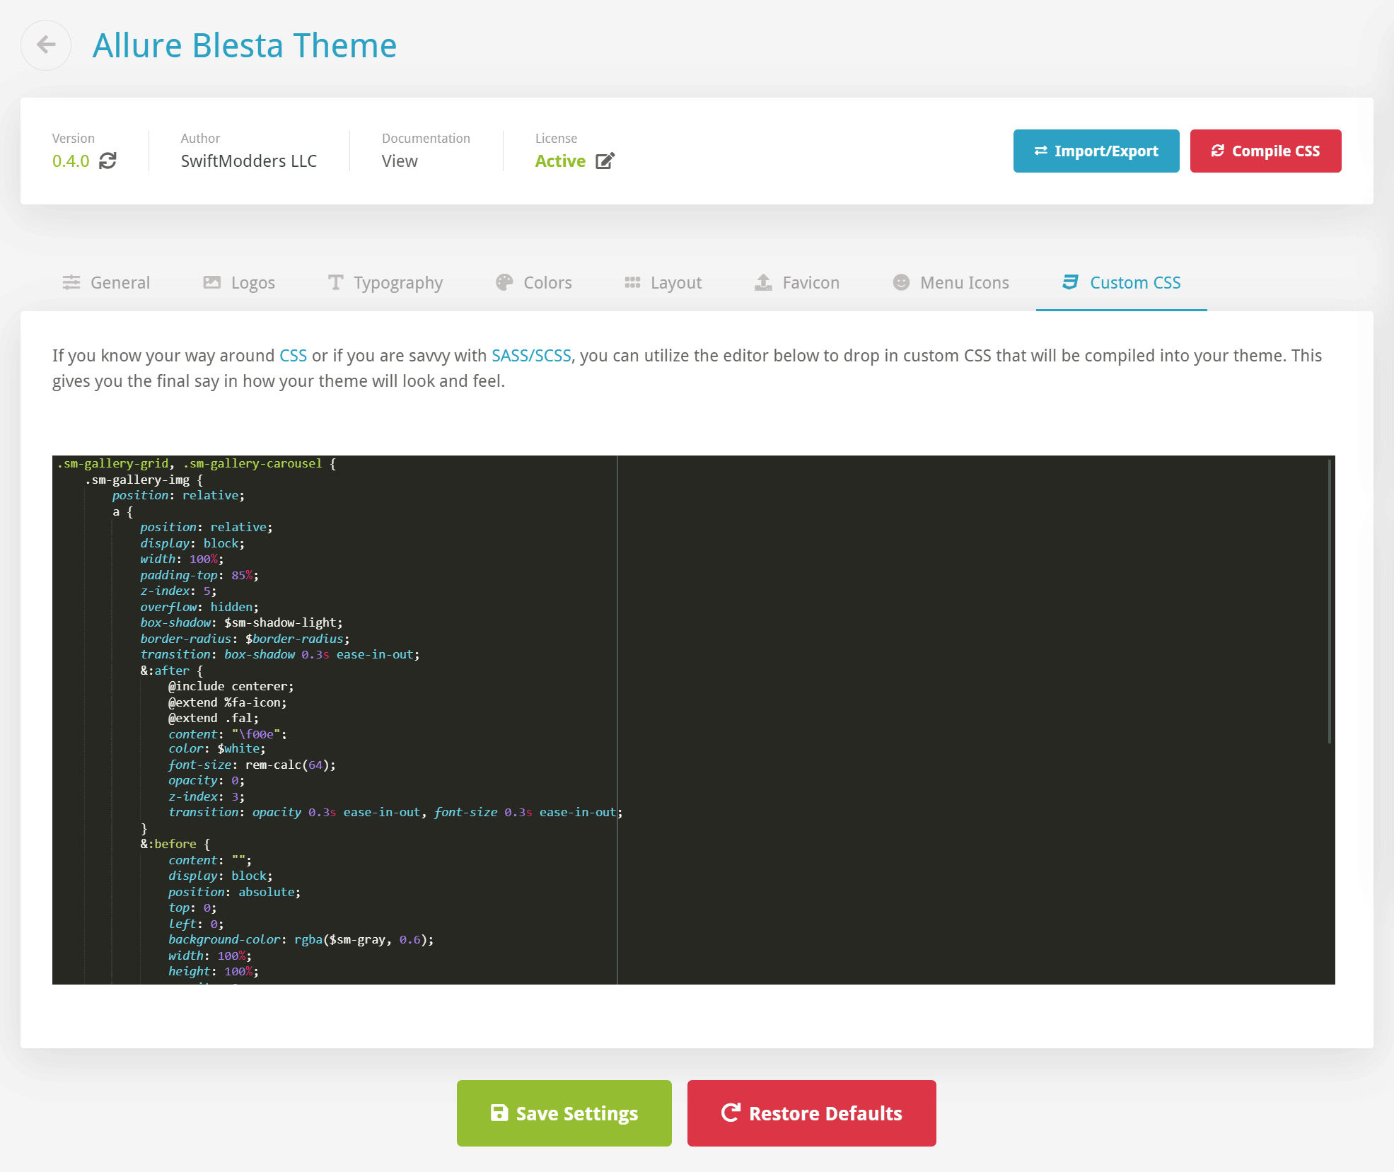This screenshot has width=1394, height=1172.
Task: Click the "border-radius: $border-radius" line
Action: (245, 639)
